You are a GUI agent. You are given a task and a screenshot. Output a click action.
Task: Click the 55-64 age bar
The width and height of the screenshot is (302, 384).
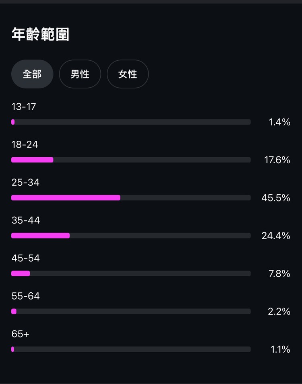click(x=131, y=311)
